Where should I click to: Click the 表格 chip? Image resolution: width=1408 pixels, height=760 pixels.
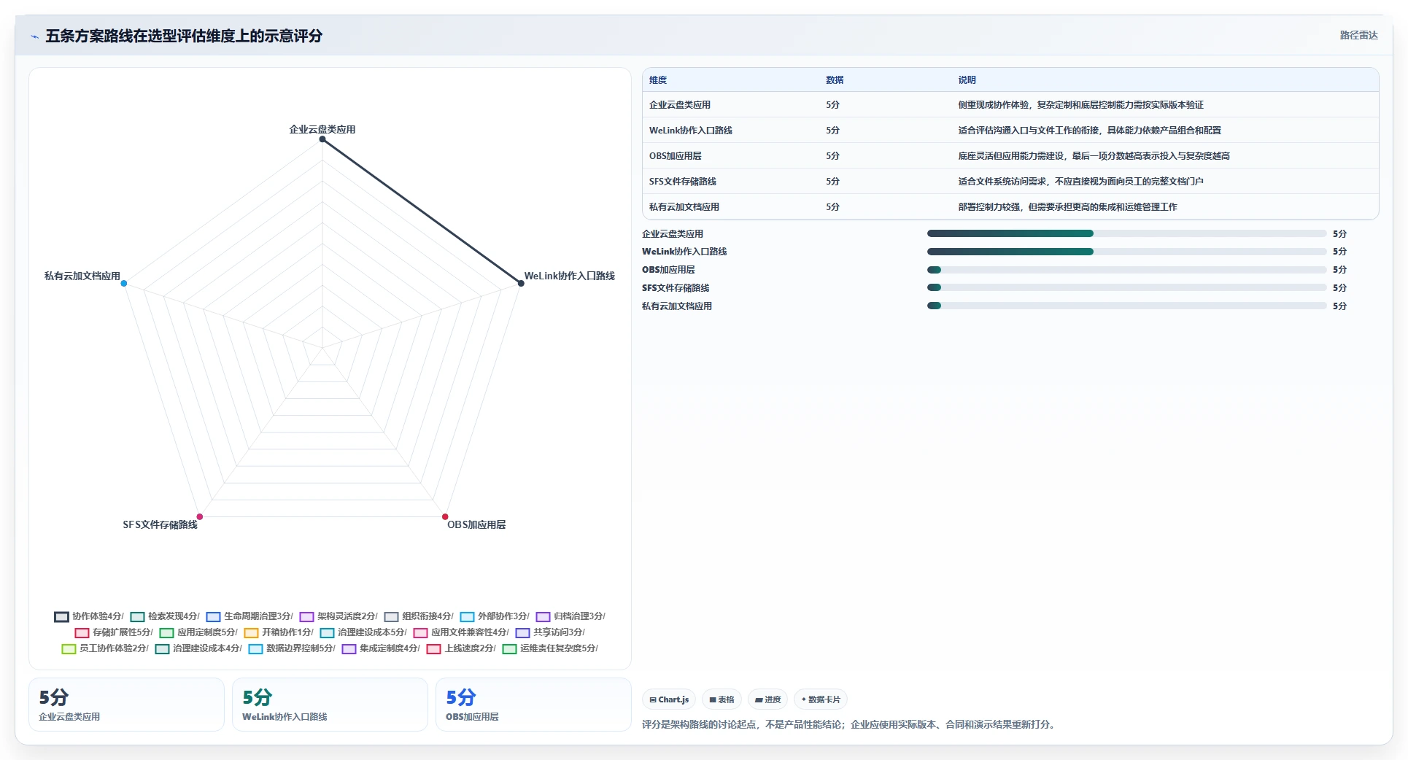click(x=722, y=699)
